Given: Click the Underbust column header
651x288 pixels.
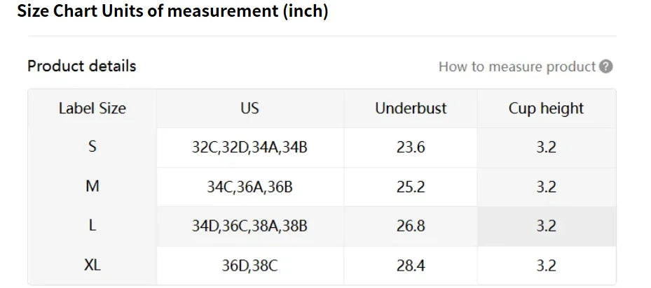Looking at the screenshot, I should click(x=411, y=108).
